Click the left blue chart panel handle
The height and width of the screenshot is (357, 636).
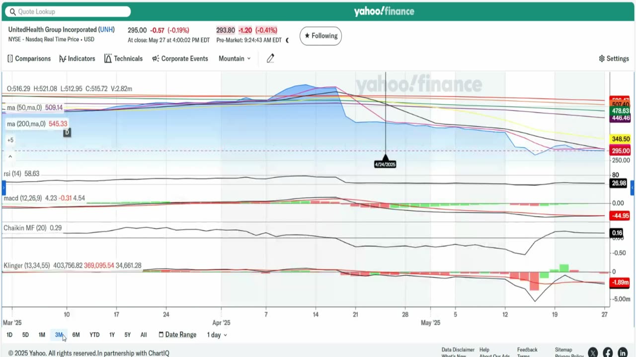(3, 188)
